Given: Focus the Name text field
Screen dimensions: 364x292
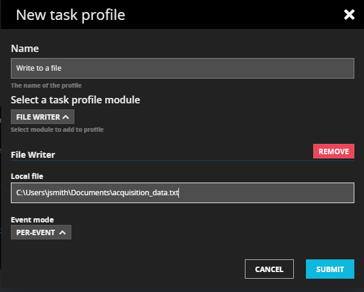Looking at the screenshot, I should click(x=182, y=68).
